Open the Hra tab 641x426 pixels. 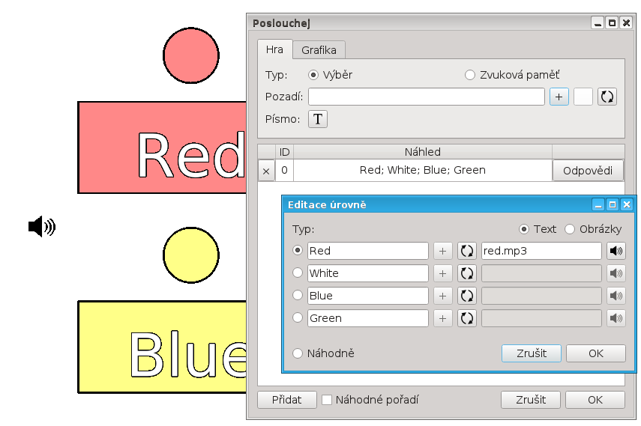click(274, 49)
